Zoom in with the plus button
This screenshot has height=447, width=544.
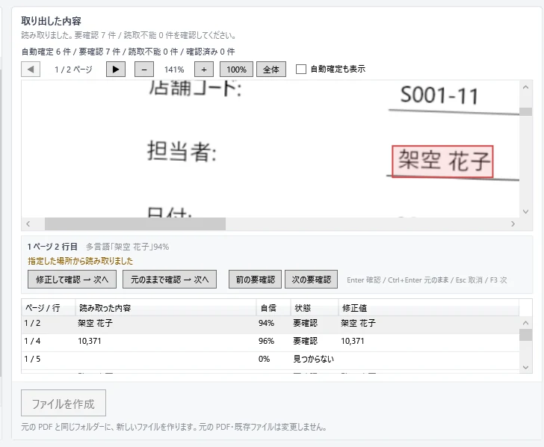(204, 69)
